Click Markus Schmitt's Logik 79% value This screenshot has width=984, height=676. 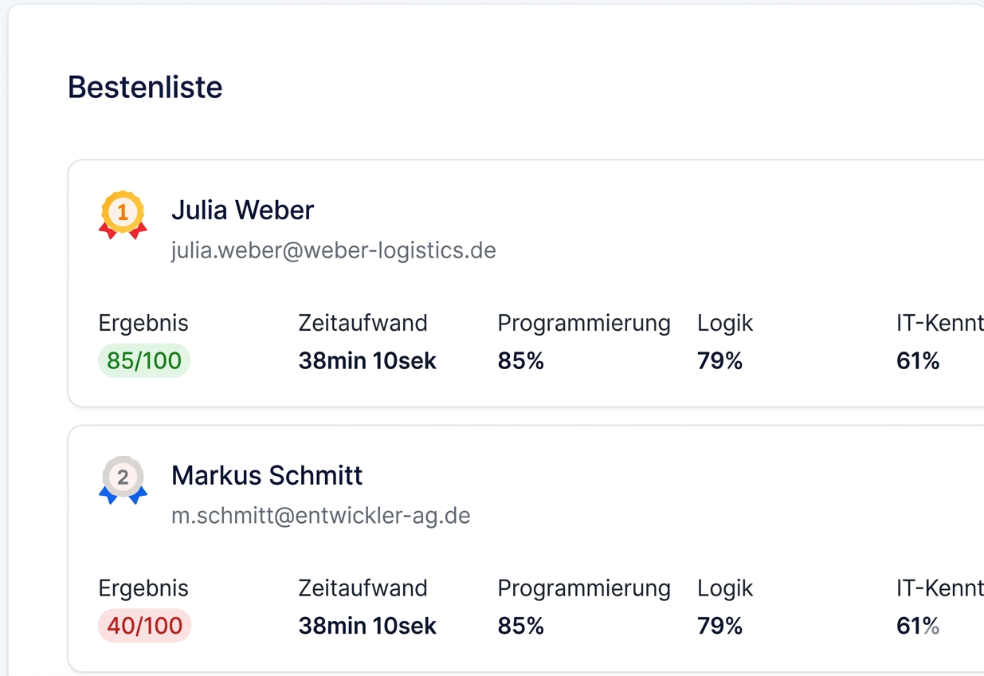(x=720, y=626)
